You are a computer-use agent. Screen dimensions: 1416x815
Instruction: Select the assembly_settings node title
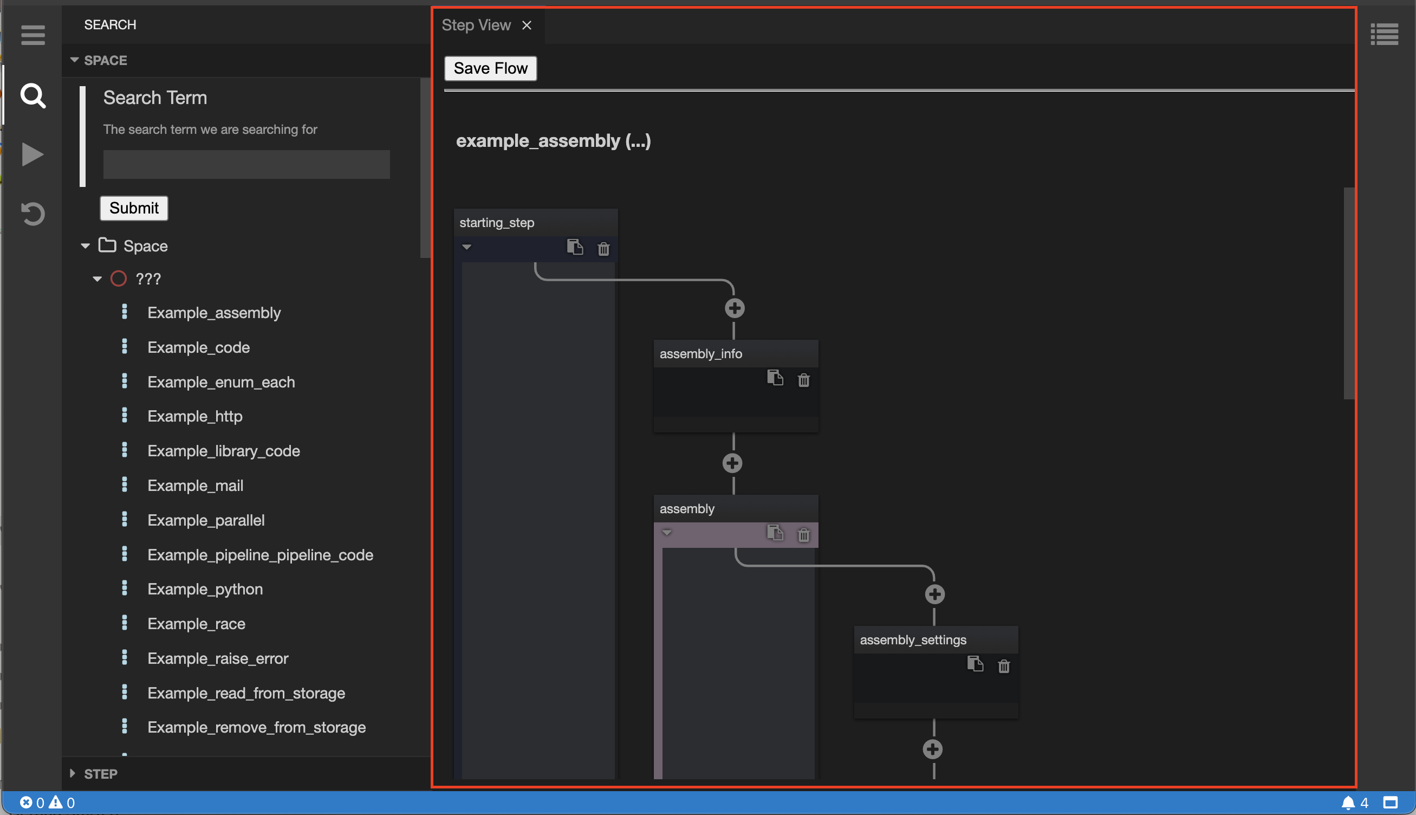[x=912, y=640]
